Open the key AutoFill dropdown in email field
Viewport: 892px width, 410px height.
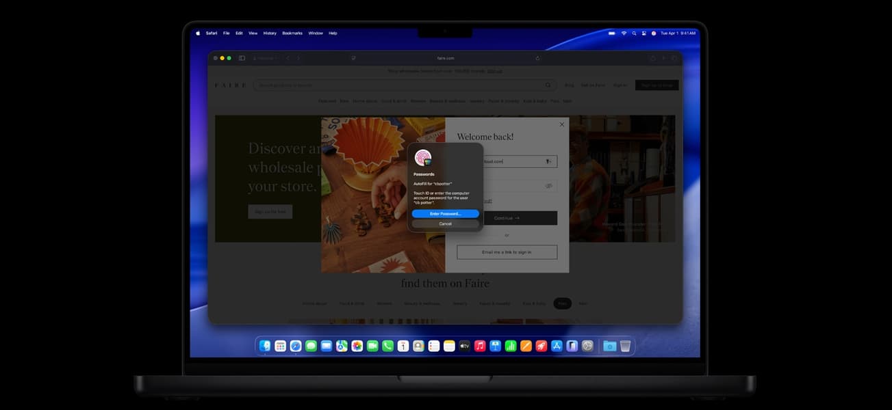coord(548,161)
